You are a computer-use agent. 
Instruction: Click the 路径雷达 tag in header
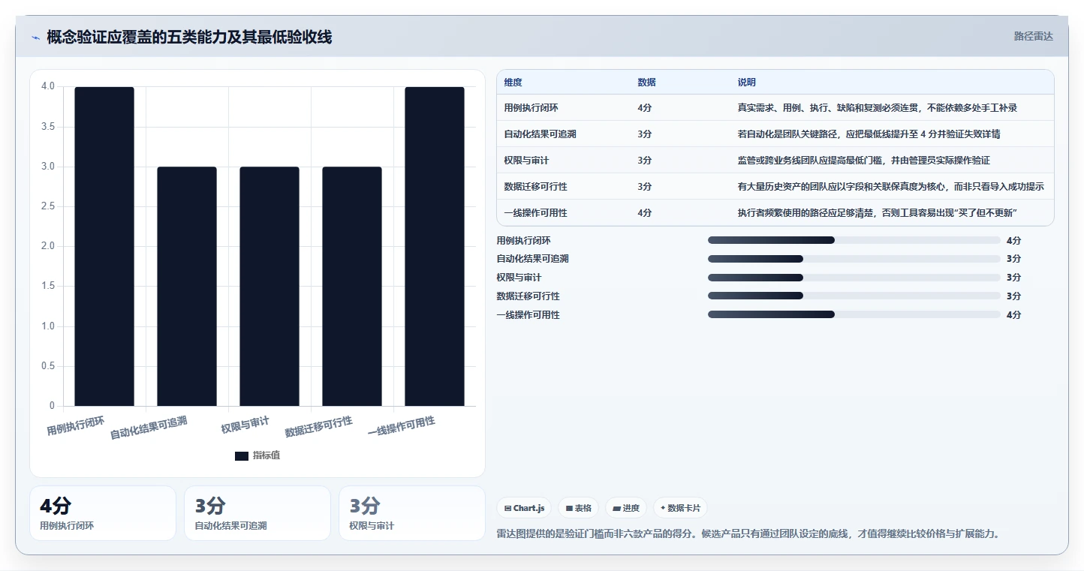pos(1034,36)
